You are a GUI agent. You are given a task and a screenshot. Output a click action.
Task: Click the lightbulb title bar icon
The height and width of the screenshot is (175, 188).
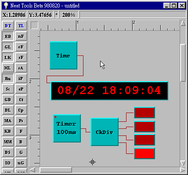coord(6,6)
